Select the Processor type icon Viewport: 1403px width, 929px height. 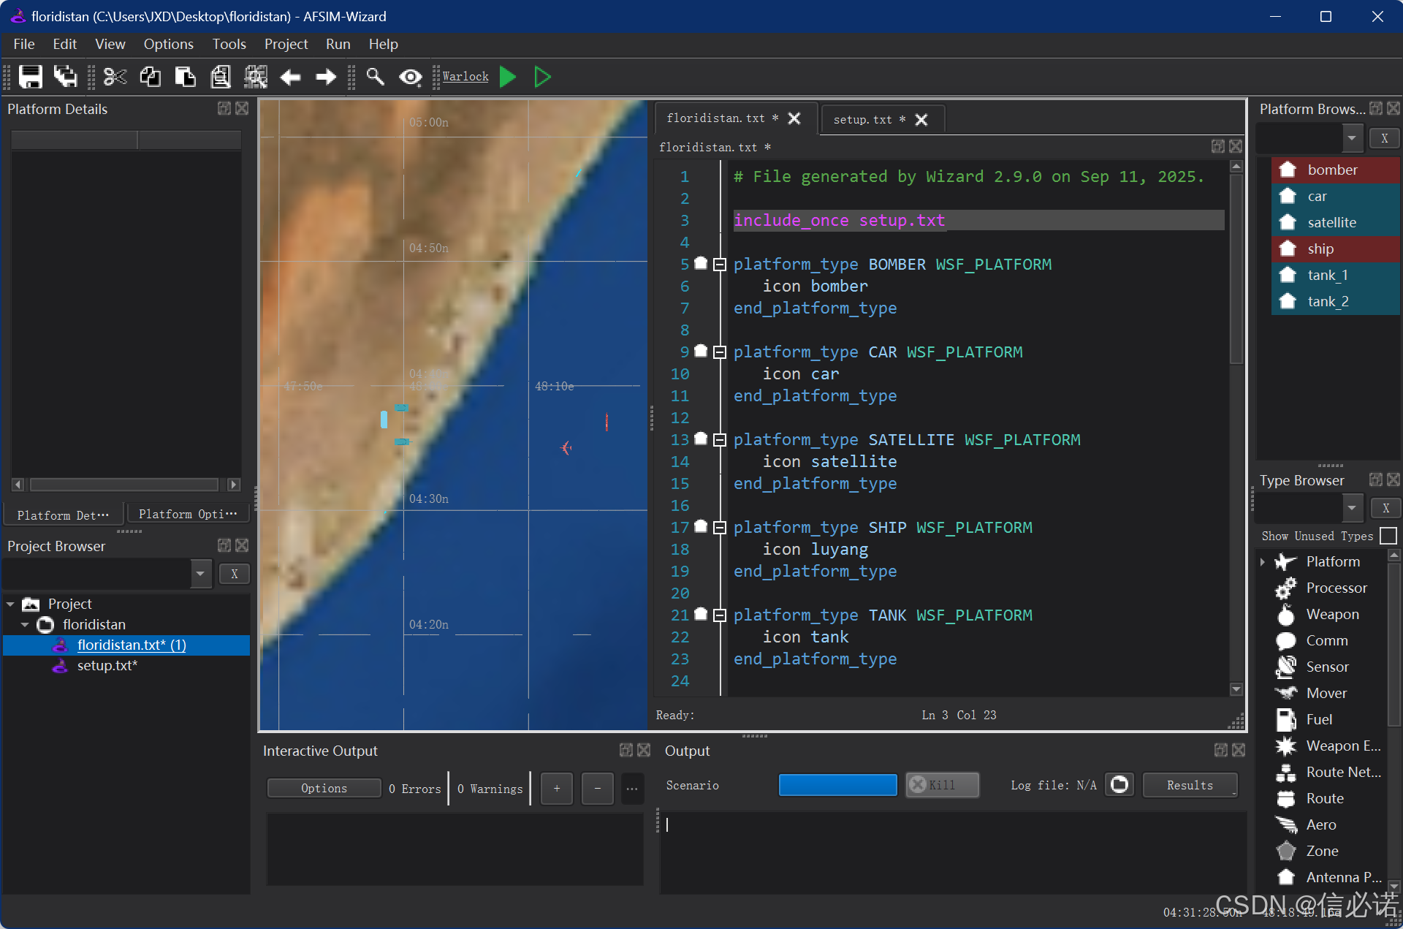[1285, 588]
